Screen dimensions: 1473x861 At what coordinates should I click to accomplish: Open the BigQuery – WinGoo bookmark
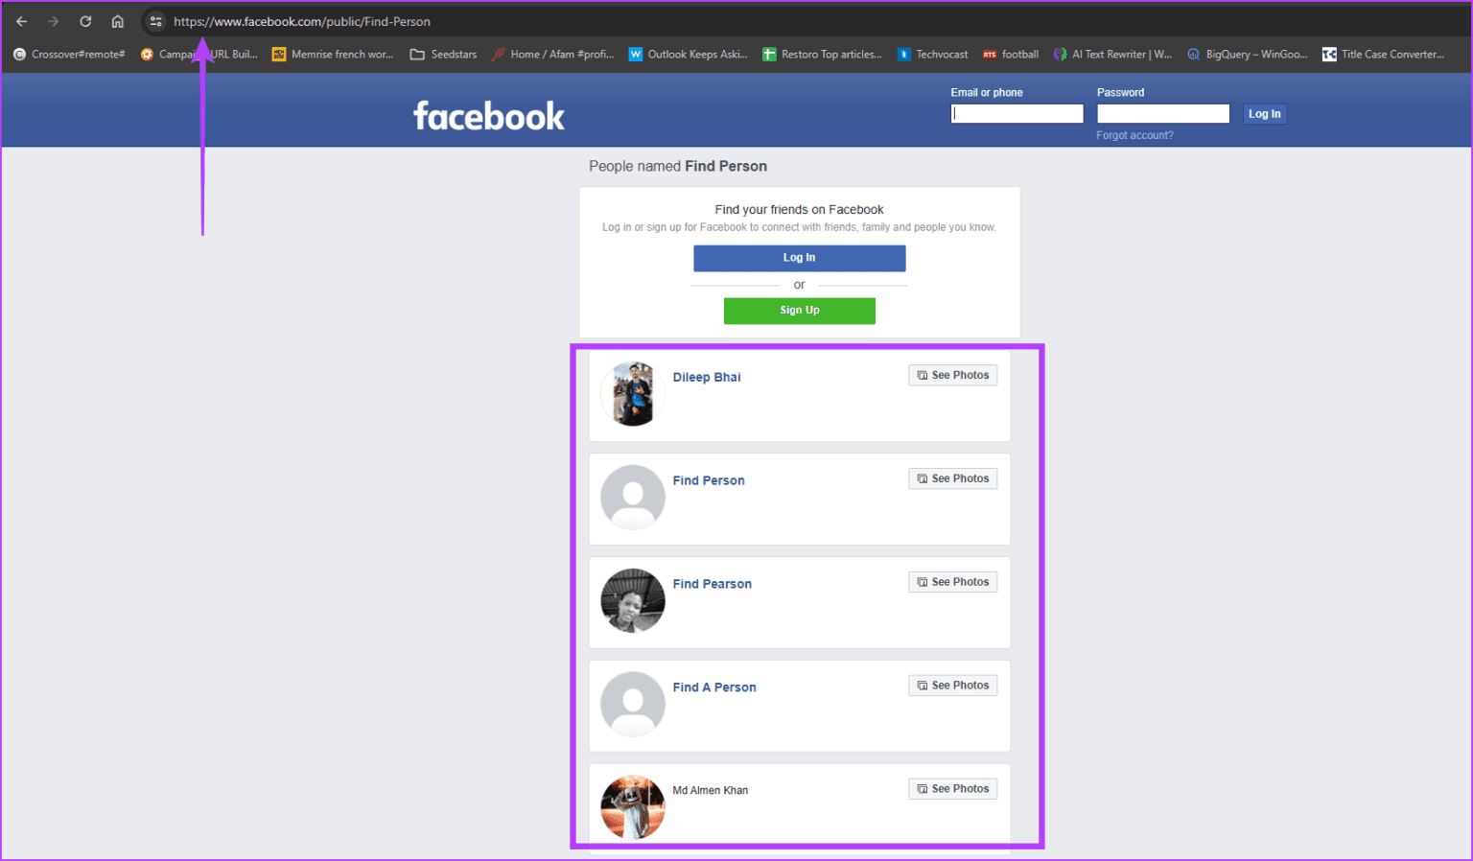(x=1247, y=55)
